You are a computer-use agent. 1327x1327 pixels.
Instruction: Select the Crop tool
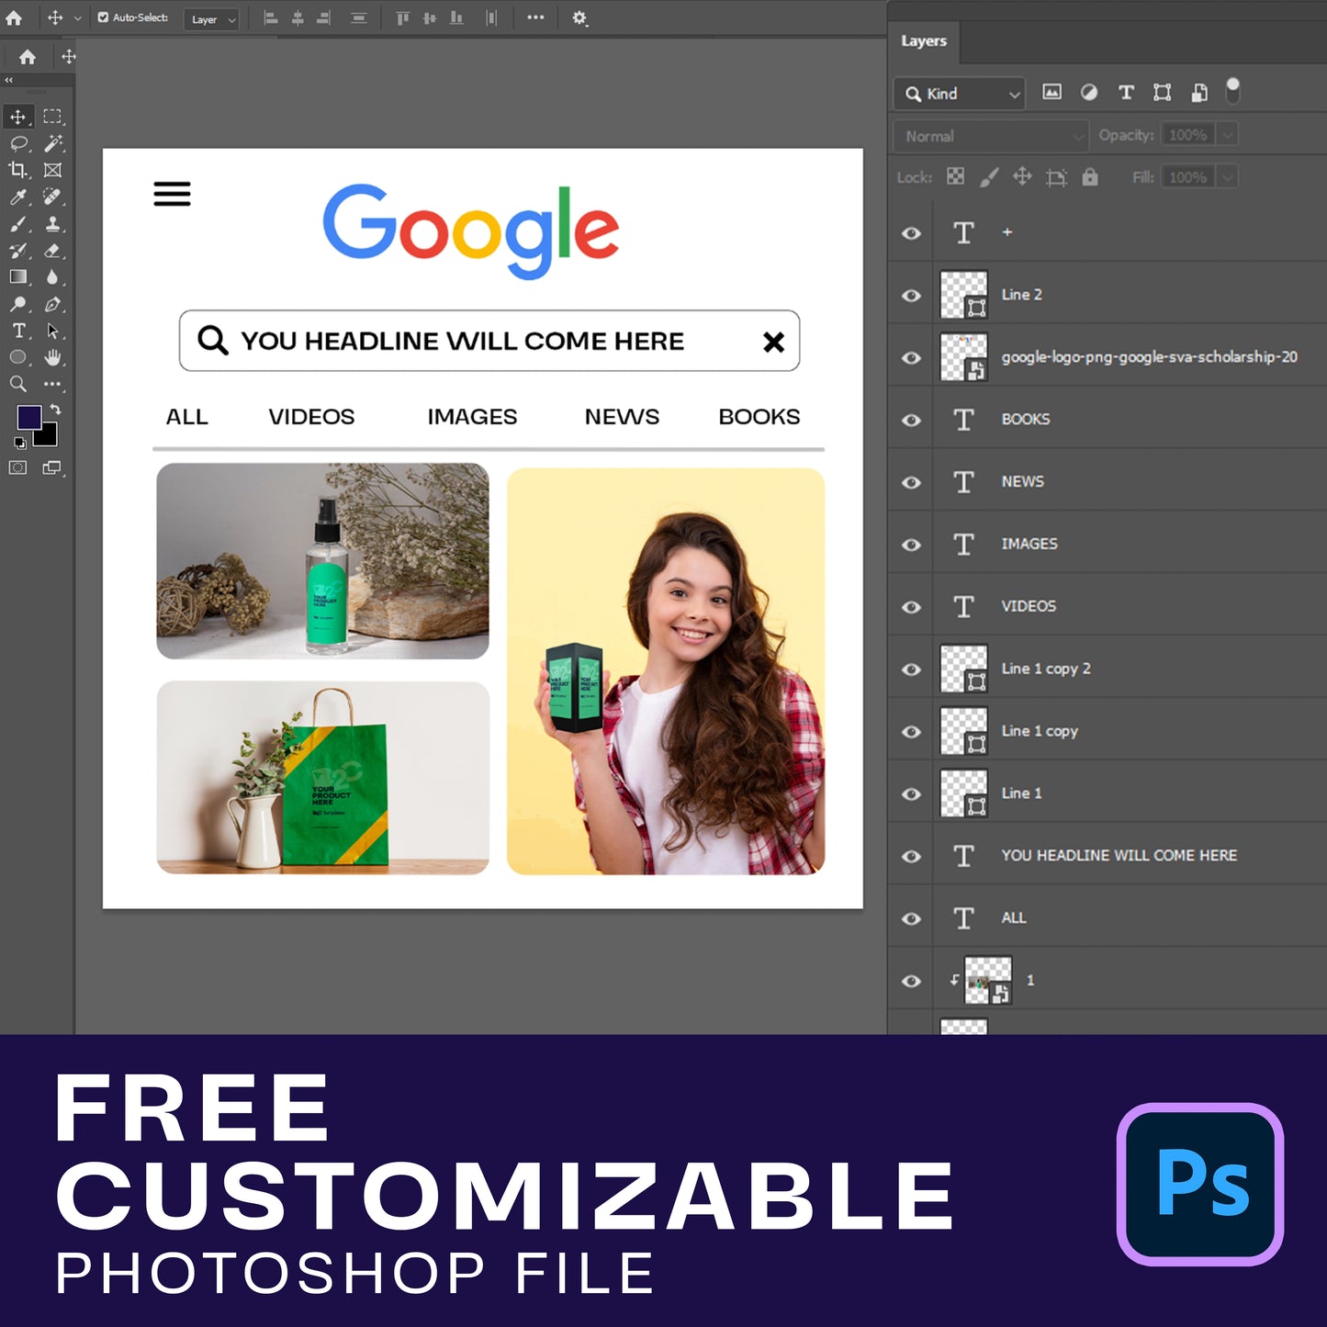(17, 170)
